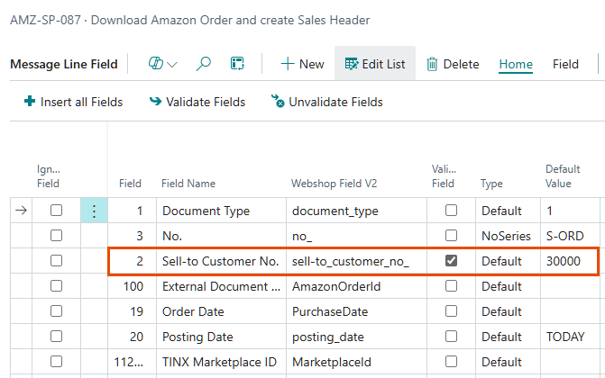Click the Delete button
605x378 pixels.
pyautogui.click(x=453, y=64)
